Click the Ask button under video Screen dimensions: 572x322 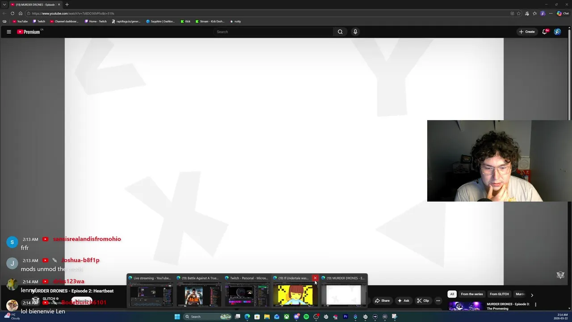(403, 301)
